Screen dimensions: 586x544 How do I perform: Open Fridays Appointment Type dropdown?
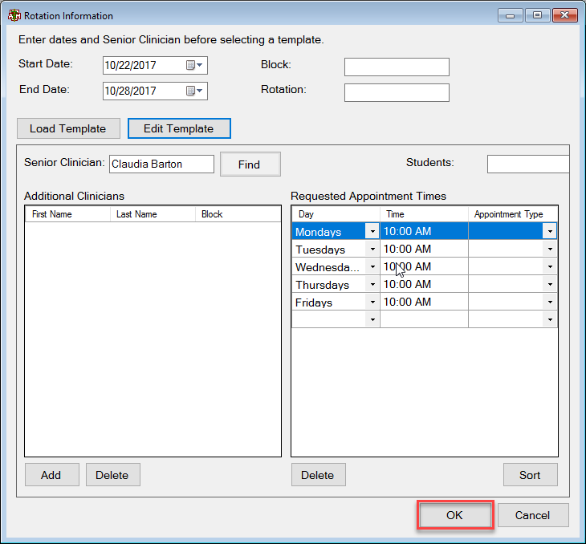click(x=550, y=302)
